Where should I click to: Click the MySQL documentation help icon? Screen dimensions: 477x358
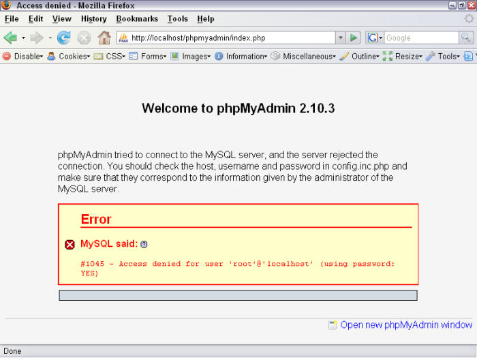click(144, 244)
